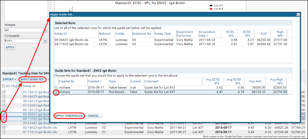The image size is (308, 139).
Task: Check the 10-13A12-IgA-Biotin row checkbox
Action: (3, 92)
